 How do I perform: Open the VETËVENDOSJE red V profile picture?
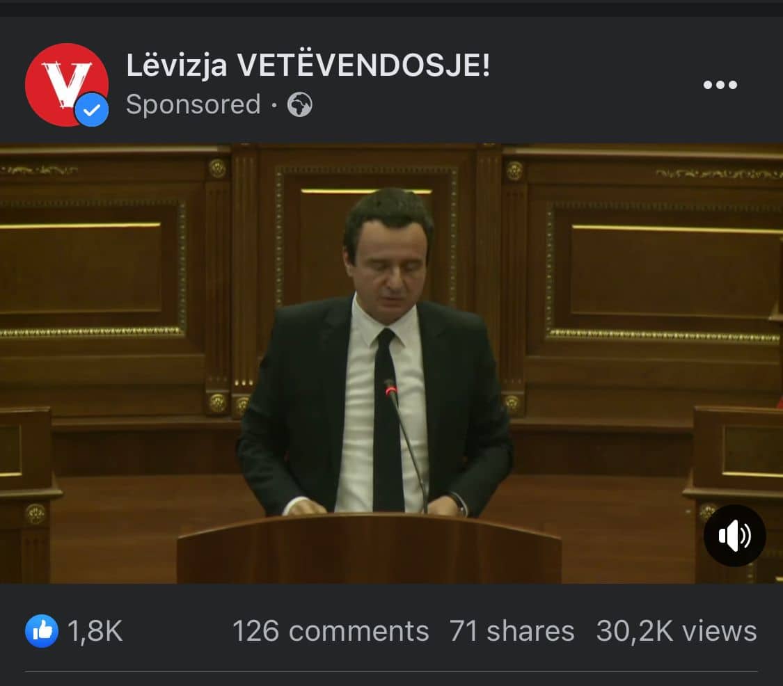(66, 84)
